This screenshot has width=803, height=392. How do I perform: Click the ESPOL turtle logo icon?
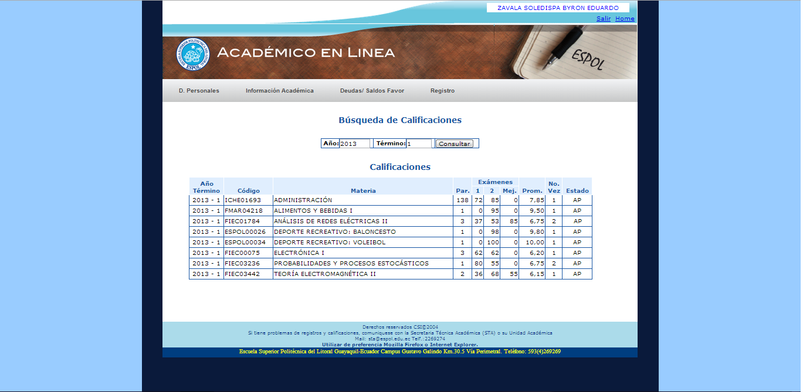tap(192, 54)
